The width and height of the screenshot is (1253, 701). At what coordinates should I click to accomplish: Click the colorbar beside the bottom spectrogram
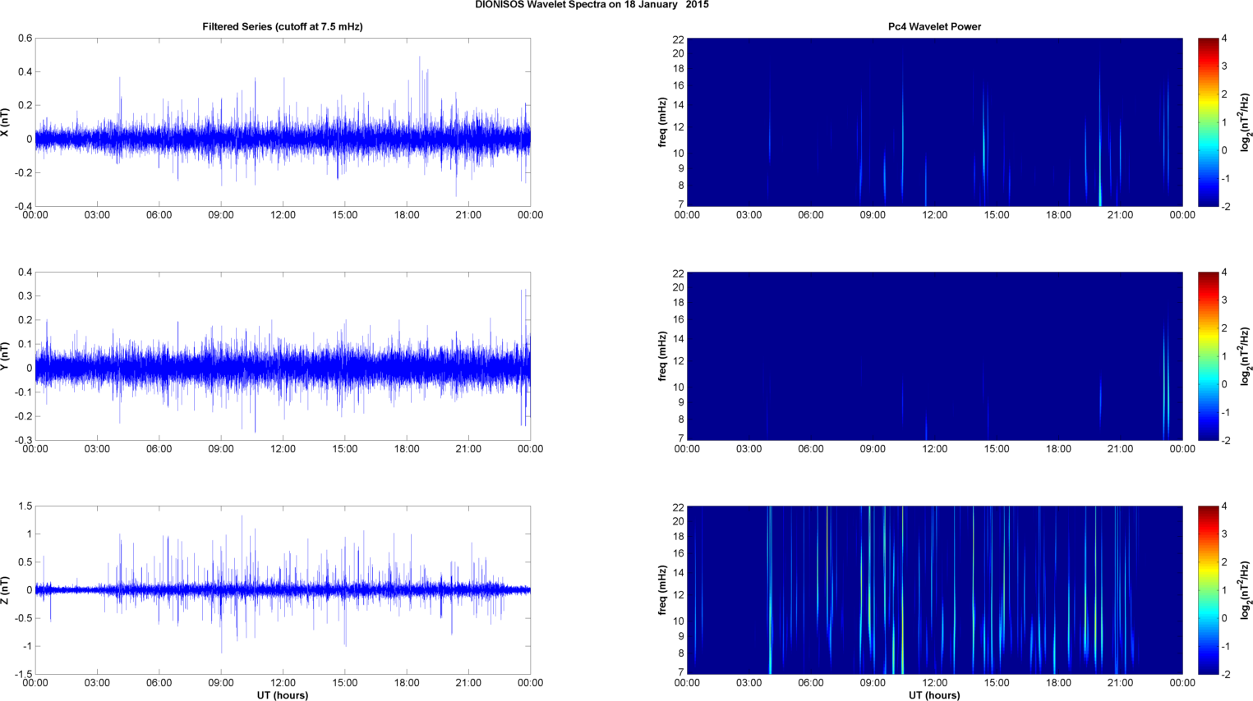coord(1208,590)
